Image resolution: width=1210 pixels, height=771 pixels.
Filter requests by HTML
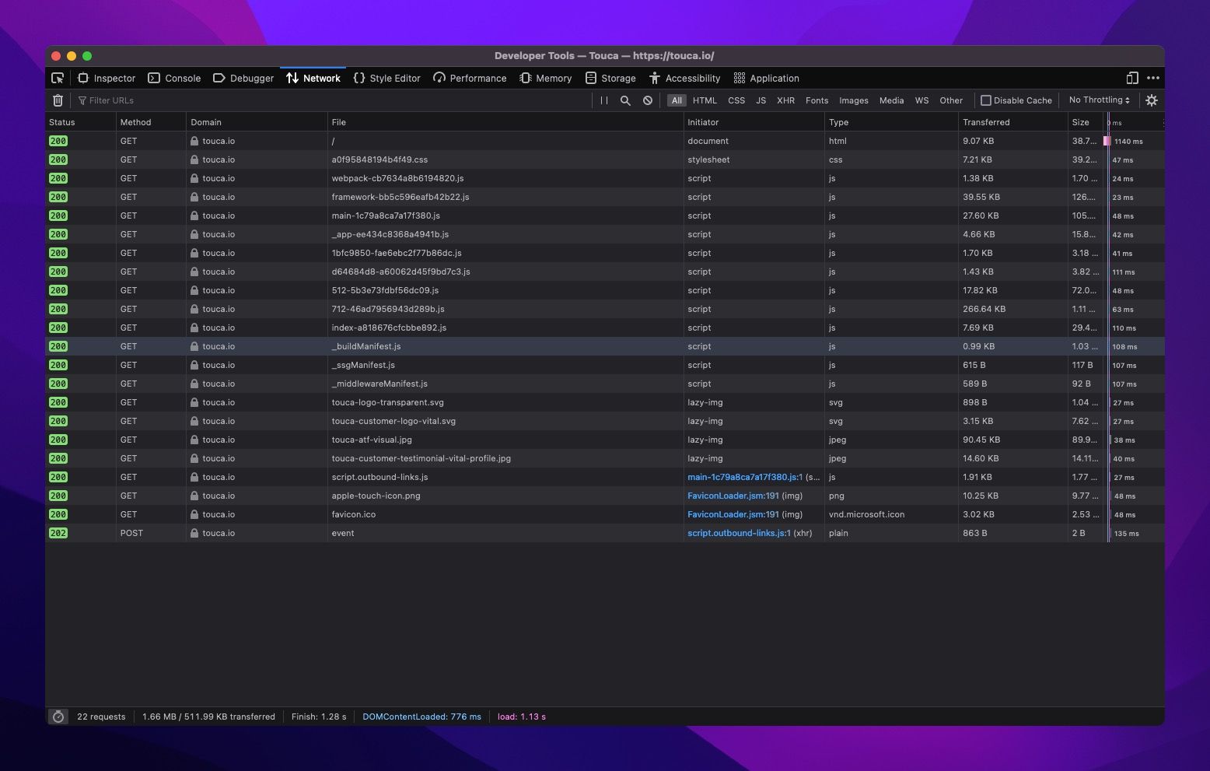pyautogui.click(x=705, y=100)
